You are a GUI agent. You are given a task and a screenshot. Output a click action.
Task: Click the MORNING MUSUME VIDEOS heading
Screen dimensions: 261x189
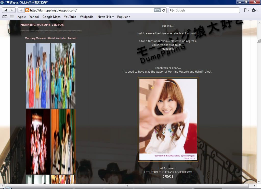pyautogui.click(x=42, y=25)
